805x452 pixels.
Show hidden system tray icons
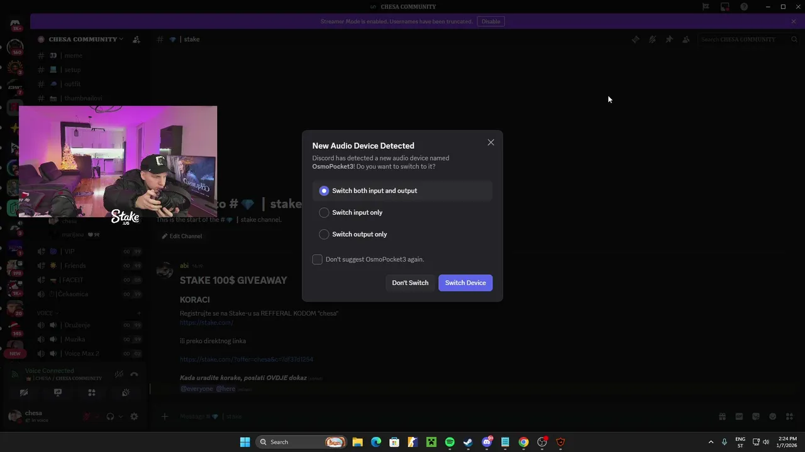point(711,442)
